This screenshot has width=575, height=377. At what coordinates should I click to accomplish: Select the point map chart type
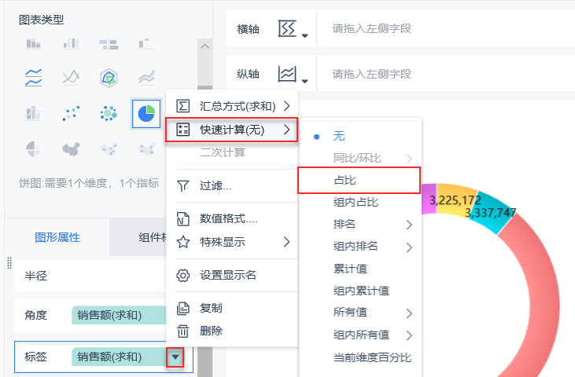[x=109, y=149]
